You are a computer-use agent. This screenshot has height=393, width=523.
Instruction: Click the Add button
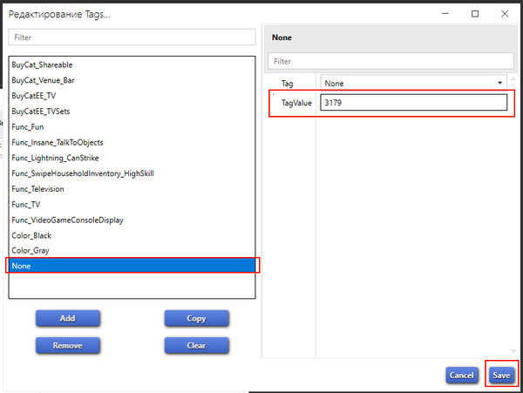(67, 318)
